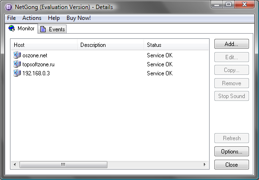The width and height of the screenshot is (259, 180).
Task: Click the Refresh button
Action: 231,138
